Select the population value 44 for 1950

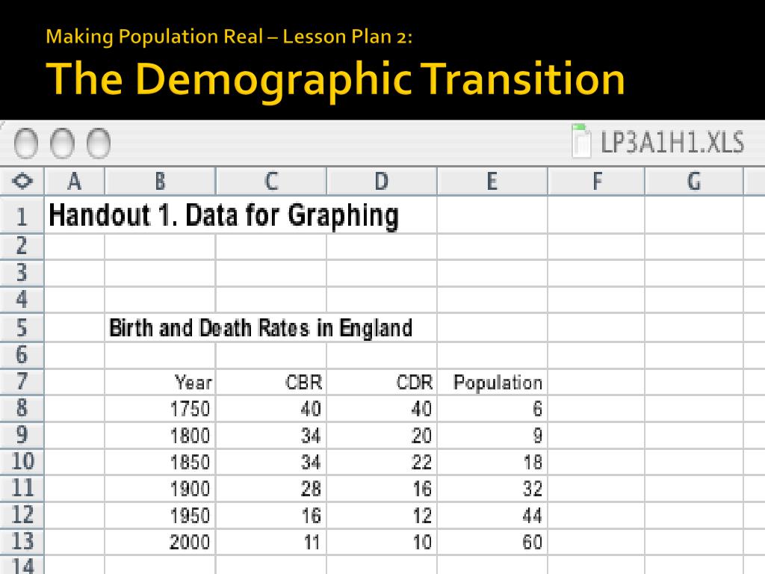click(492, 516)
